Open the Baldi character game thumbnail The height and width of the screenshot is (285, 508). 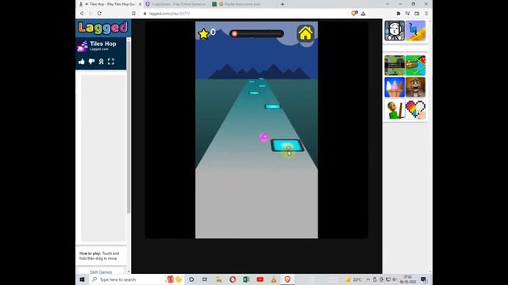[x=394, y=109]
